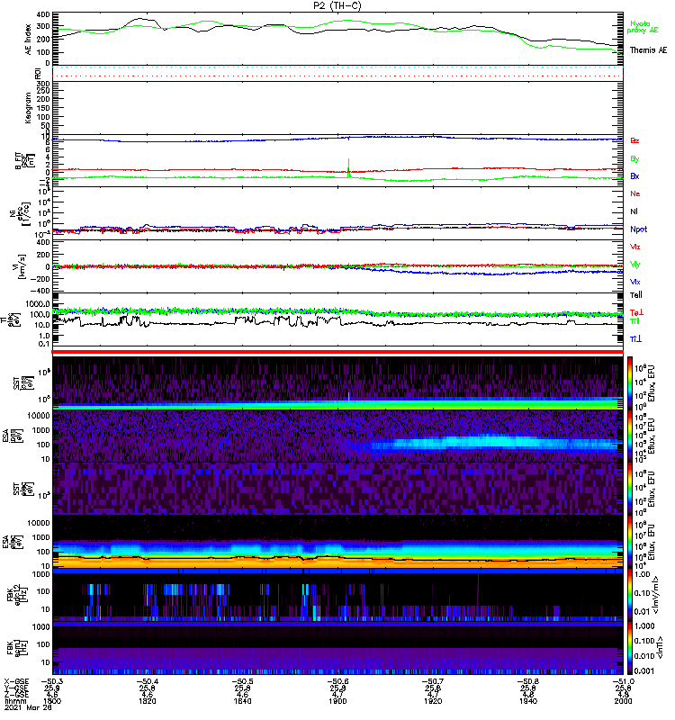
Task: Select the green Viy legend entry
Action: [634, 265]
